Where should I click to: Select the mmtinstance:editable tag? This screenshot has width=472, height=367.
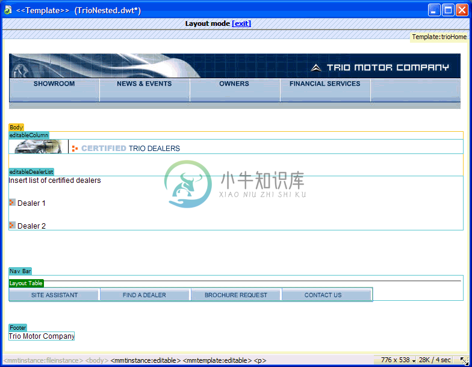click(x=146, y=360)
